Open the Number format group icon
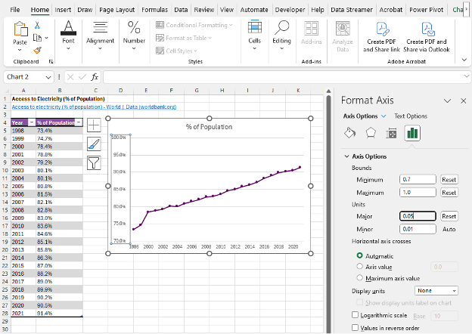Viewport: 472px width, 334px height. pyautogui.click(x=134, y=28)
